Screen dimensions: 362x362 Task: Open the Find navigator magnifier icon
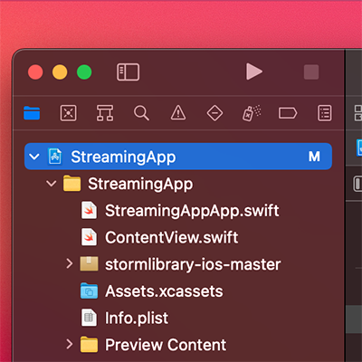[141, 113]
